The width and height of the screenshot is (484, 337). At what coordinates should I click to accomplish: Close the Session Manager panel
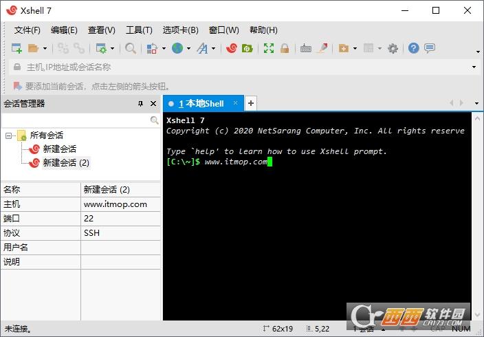153,104
